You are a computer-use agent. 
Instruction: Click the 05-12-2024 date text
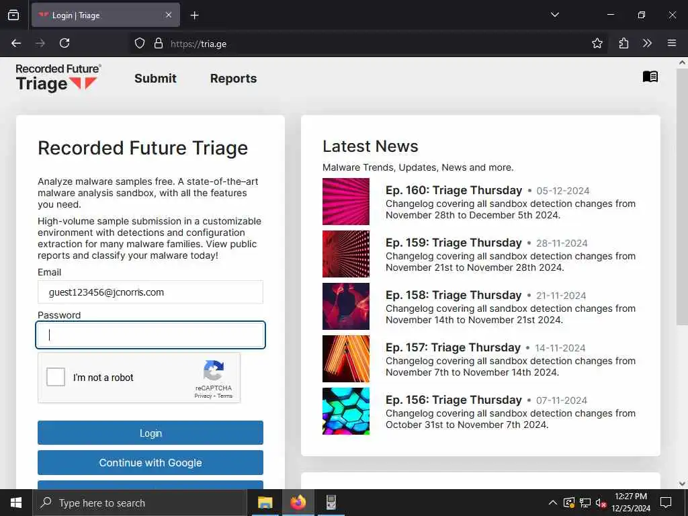coord(563,191)
